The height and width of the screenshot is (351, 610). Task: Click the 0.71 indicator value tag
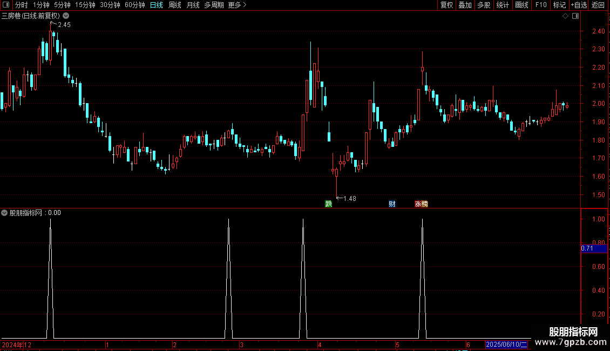[x=594, y=248]
